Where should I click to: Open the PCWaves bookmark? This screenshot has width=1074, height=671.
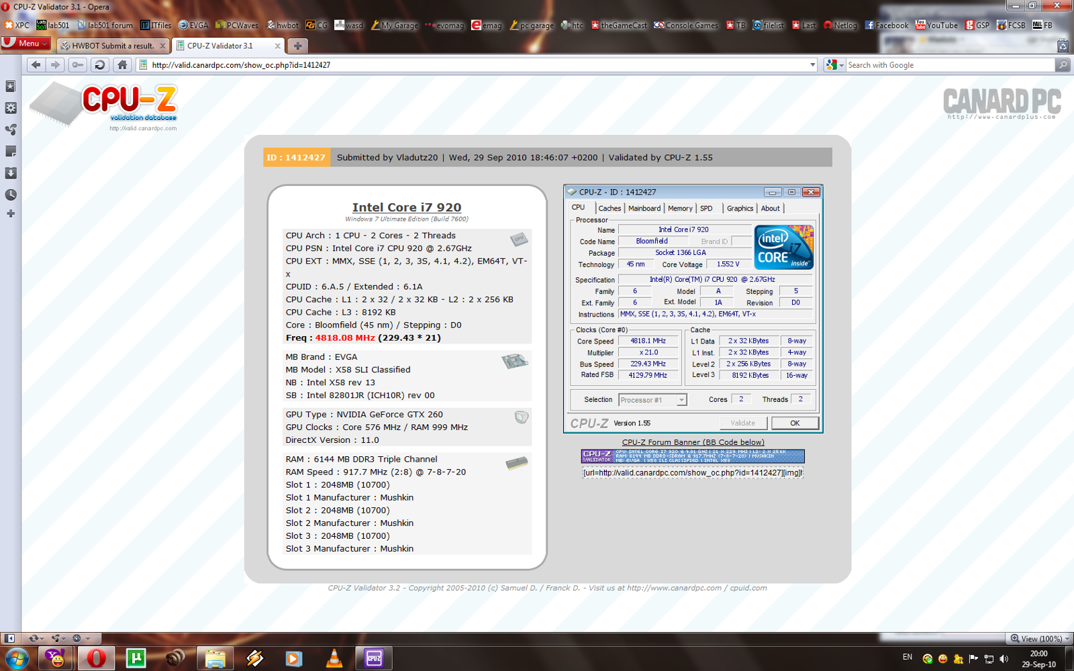tap(237, 25)
